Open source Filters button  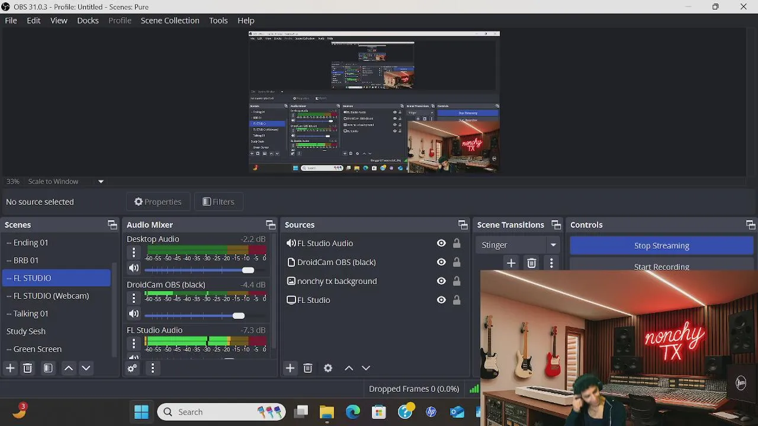(219, 202)
